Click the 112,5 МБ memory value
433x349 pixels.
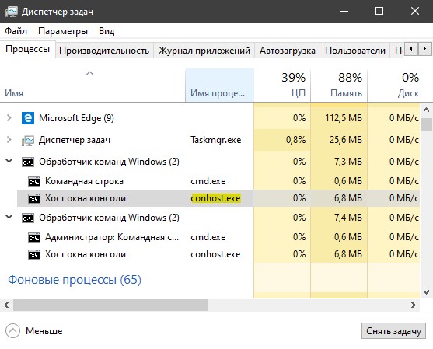pyautogui.click(x=344, y=118)
